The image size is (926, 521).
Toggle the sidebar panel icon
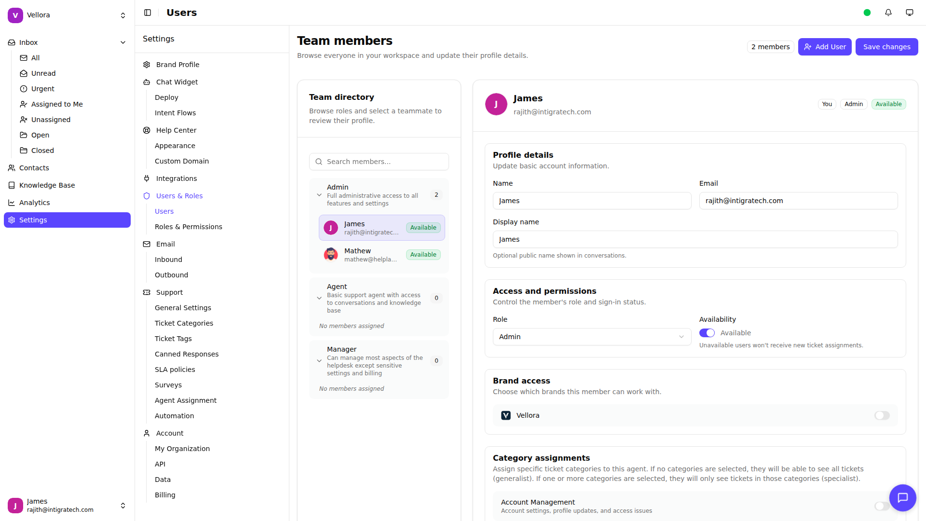pyautogui.click(x=148, y=13)
